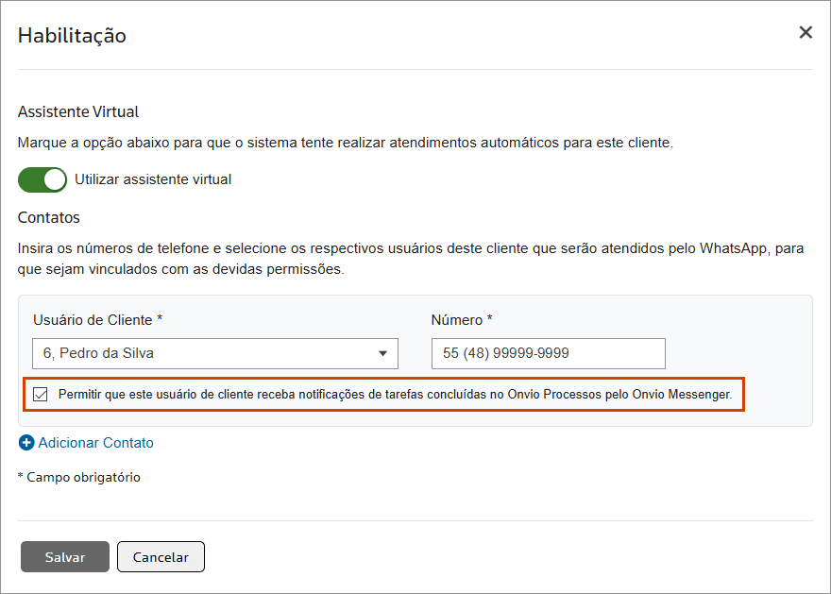Click the Marque a opção abaixo description text
Screen dimensions: 831x594
pos(345,144)
